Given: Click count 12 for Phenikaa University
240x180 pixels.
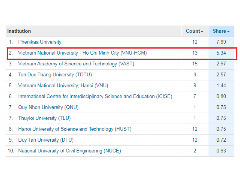Looking at the screenshot, I should (x=195, y=42).
